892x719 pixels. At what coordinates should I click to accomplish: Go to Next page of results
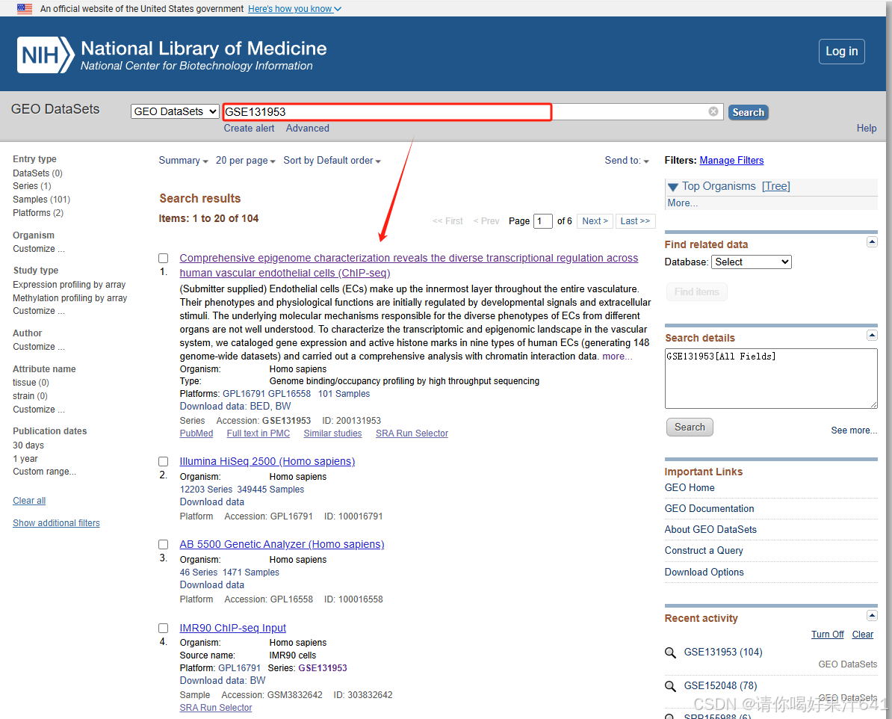tap(595, 221)
